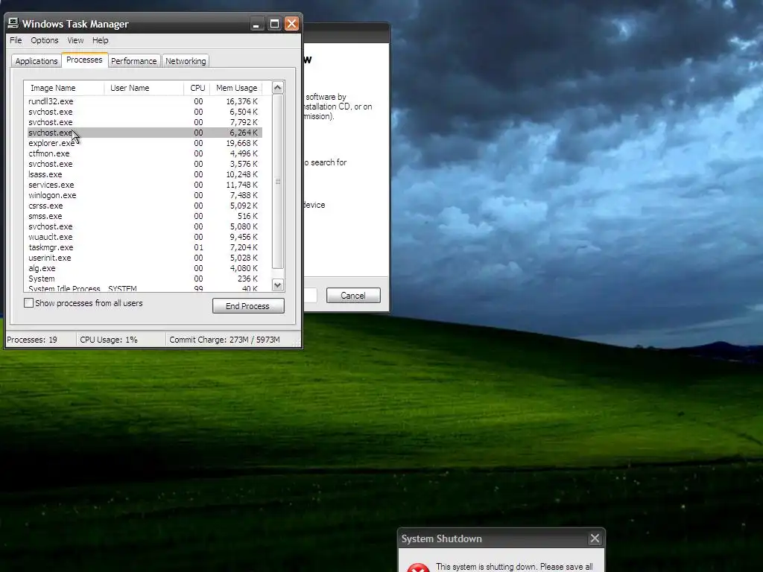Click Cancel in the hardware wizard window
This screenshot has height=572, width=763.
pyautogui.click(x=353, y=295)
